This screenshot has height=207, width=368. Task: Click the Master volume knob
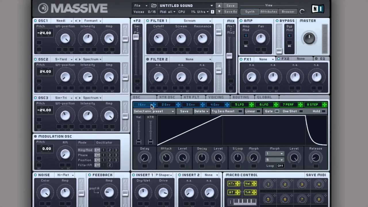click(x=309, y=38)
